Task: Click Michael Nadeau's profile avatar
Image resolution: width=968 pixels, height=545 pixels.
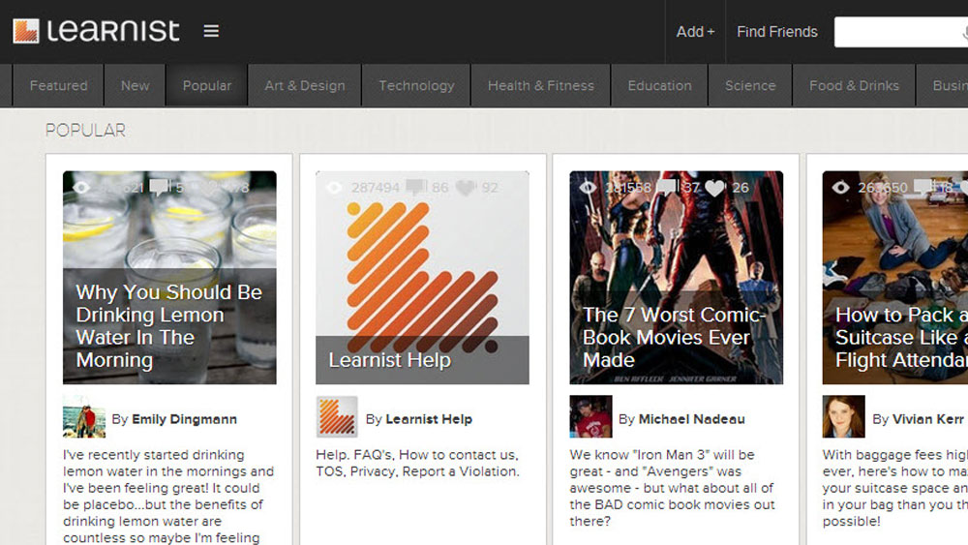Action: 590,417
